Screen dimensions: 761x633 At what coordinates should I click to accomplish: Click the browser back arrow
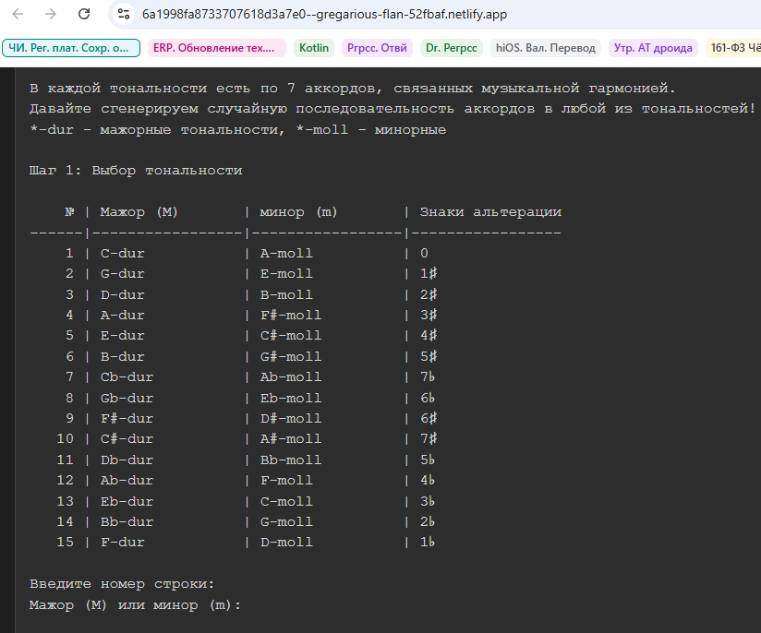click(x=18, y=14)
